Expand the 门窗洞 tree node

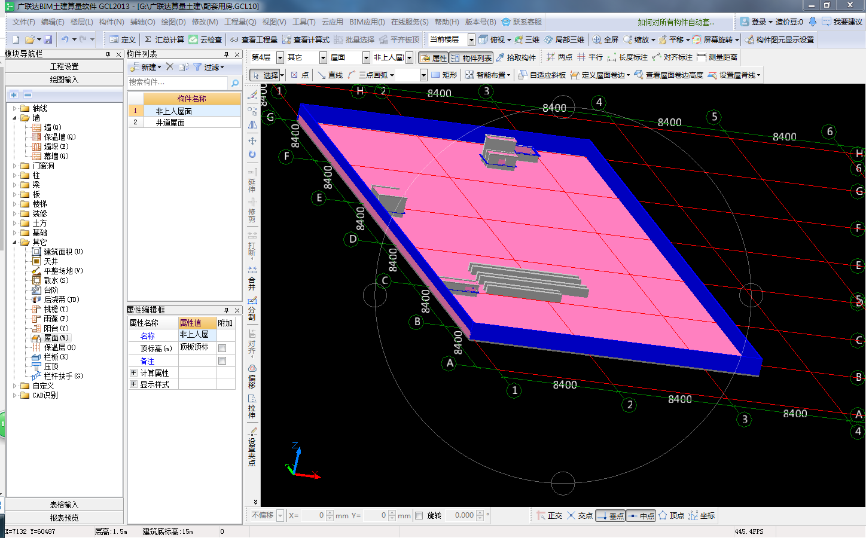pos(15,166)
